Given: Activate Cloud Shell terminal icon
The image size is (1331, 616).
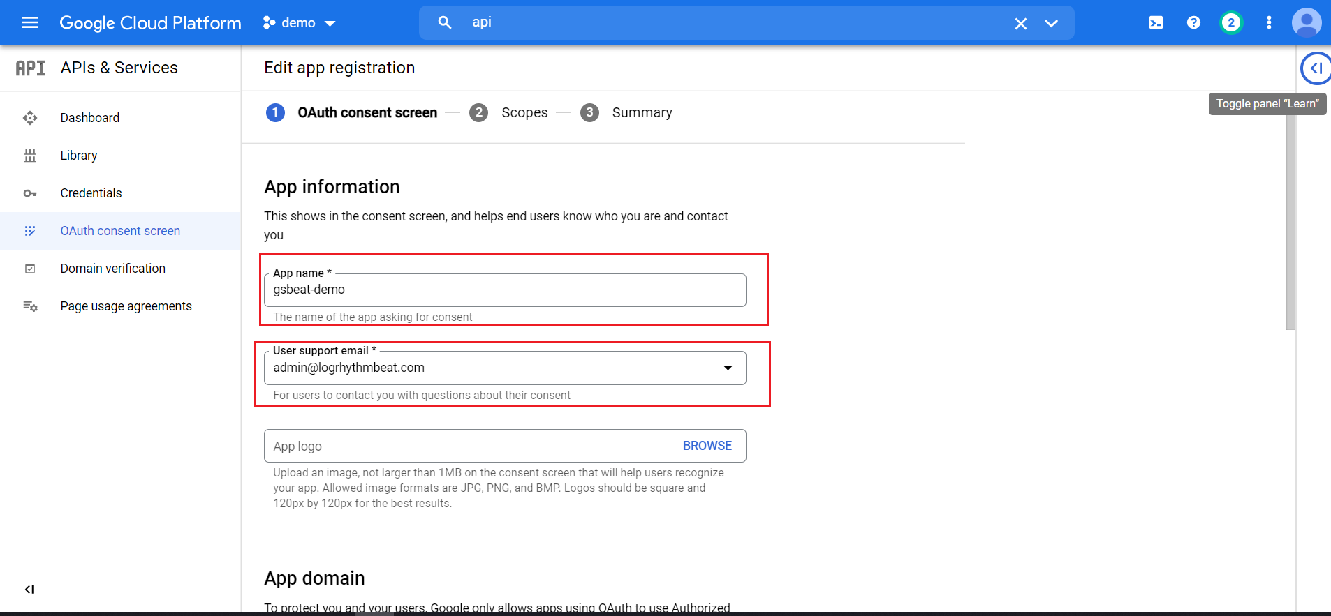Looking at the screenshot, I should 1156,23.
